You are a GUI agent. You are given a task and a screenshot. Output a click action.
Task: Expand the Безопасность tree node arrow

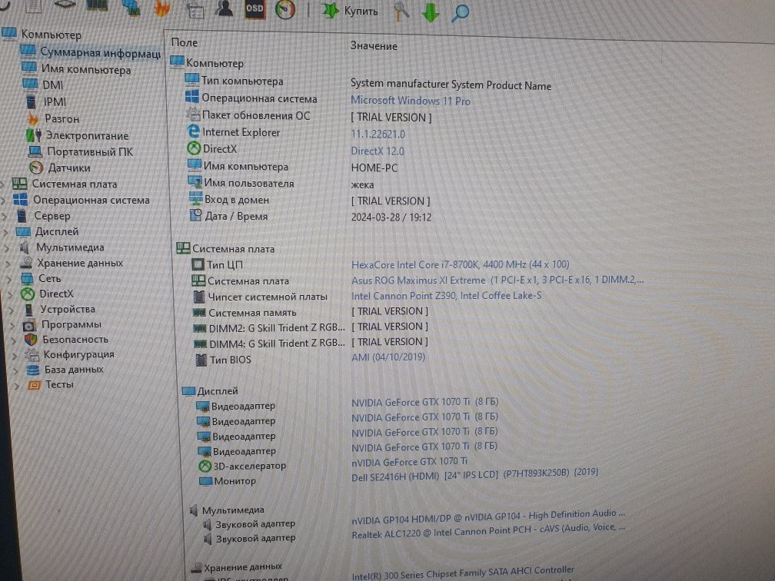(x=14, y=340)
